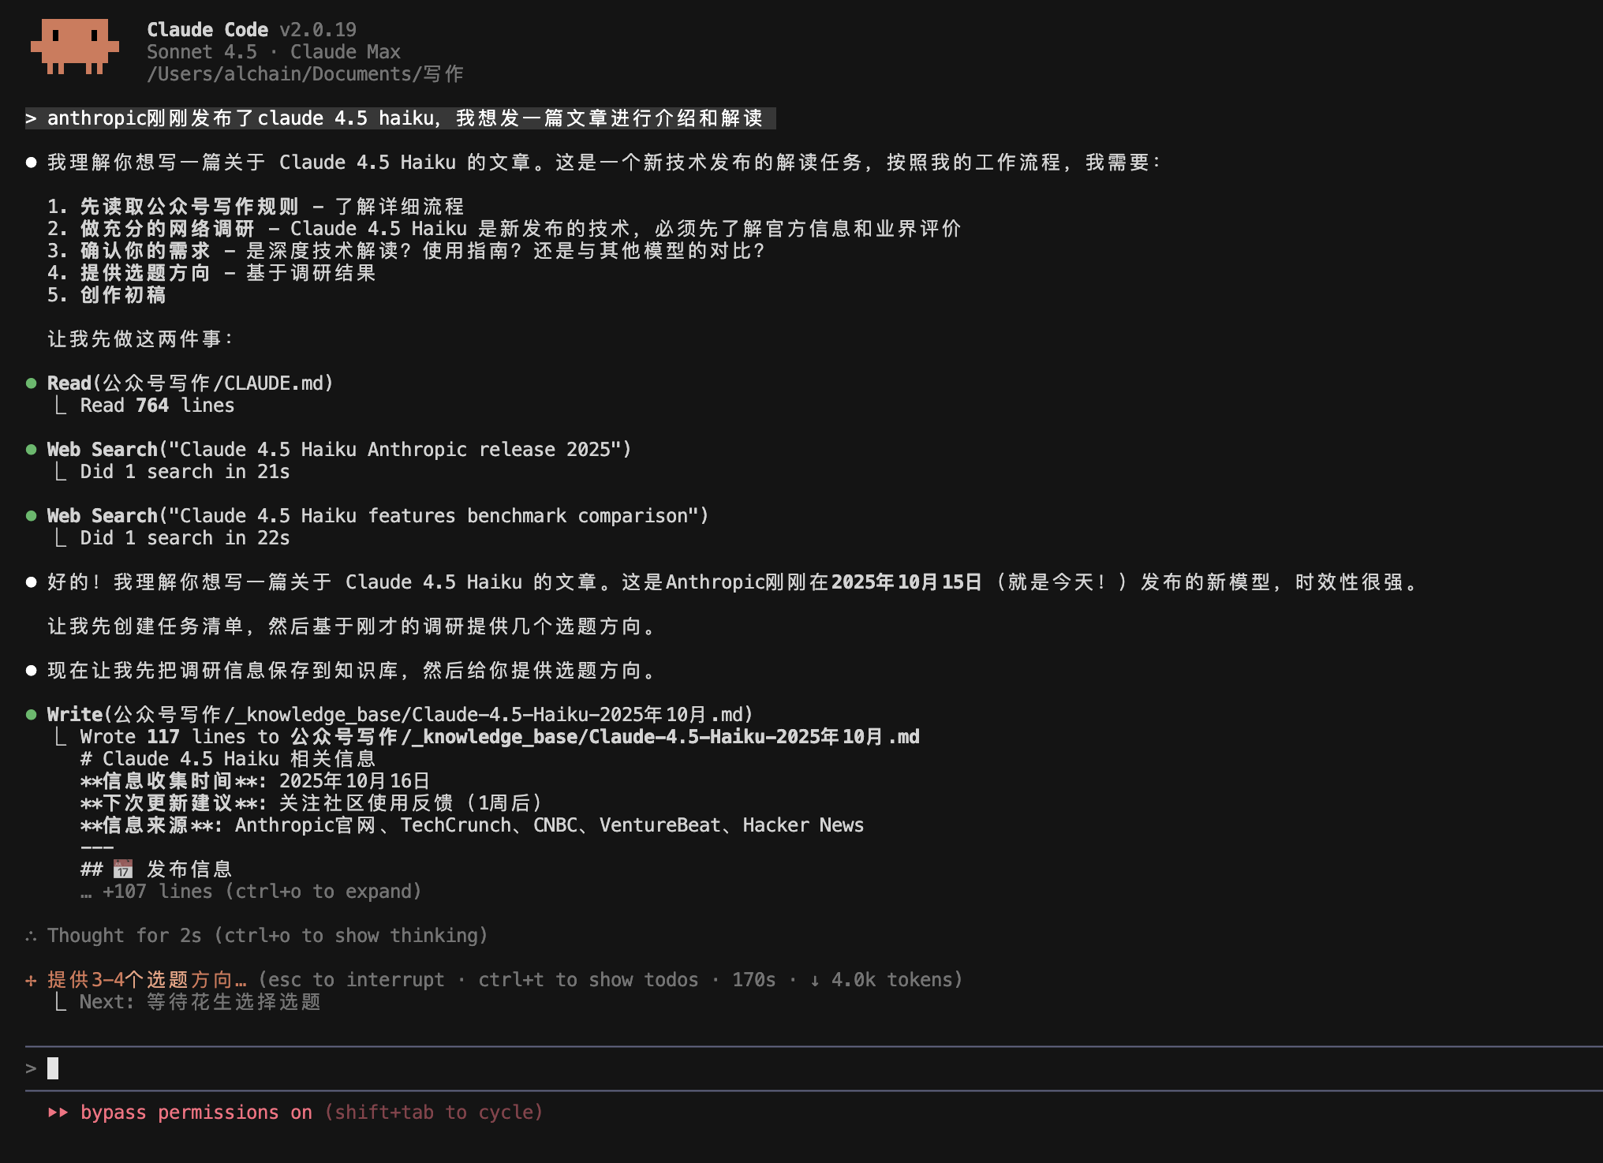
Task: Click the calendar emoji next to 发布信息
Action: (x=123, y=869)
